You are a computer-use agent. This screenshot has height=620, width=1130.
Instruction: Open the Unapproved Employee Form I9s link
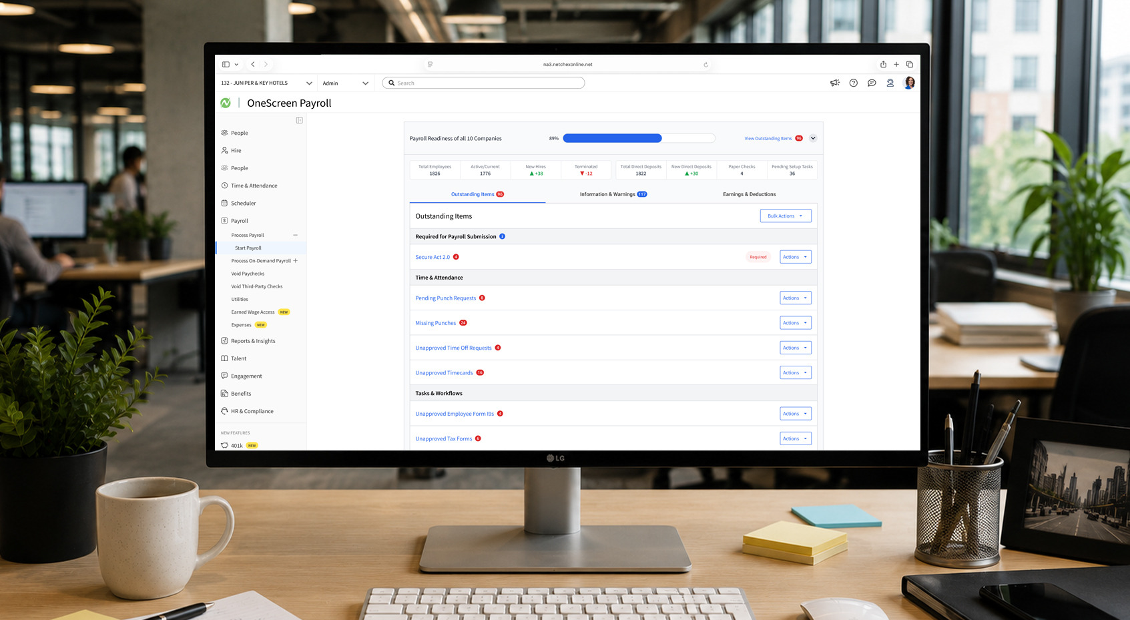click(455, 414)
